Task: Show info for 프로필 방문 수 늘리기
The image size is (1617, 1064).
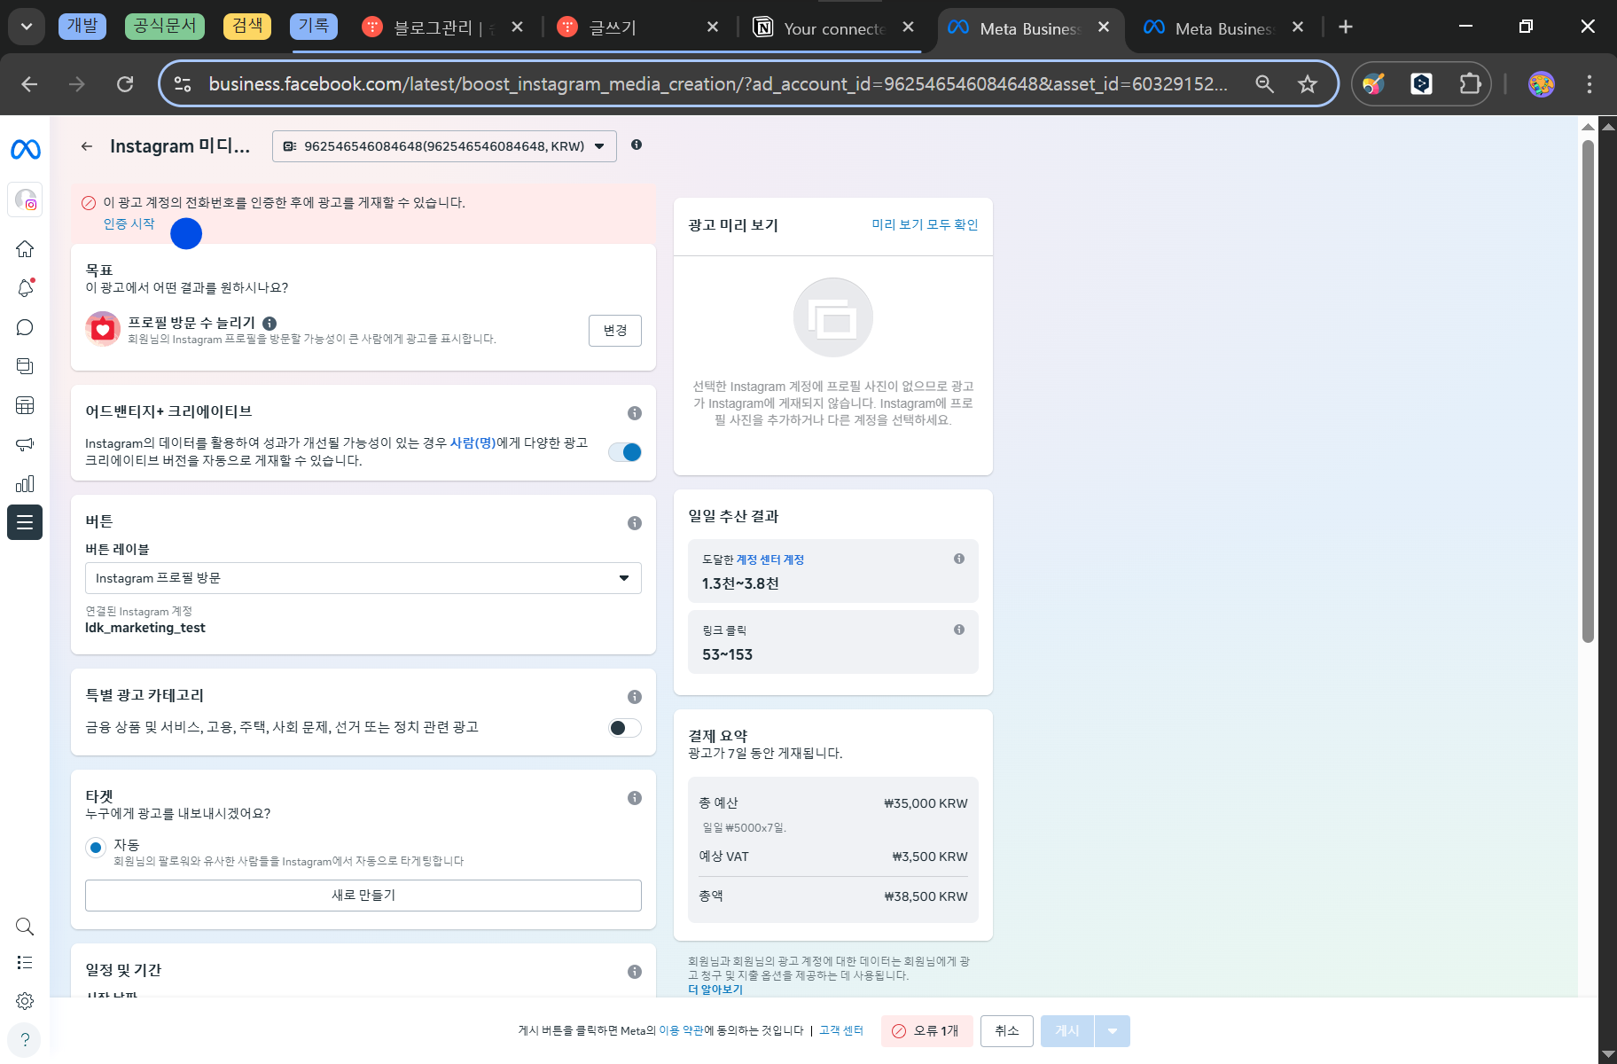Action: tap(269, 324)
